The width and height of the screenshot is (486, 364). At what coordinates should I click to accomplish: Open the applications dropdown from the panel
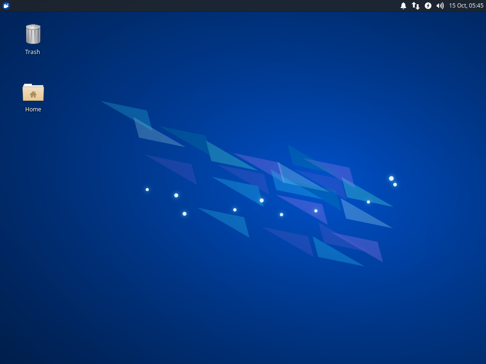6,6
